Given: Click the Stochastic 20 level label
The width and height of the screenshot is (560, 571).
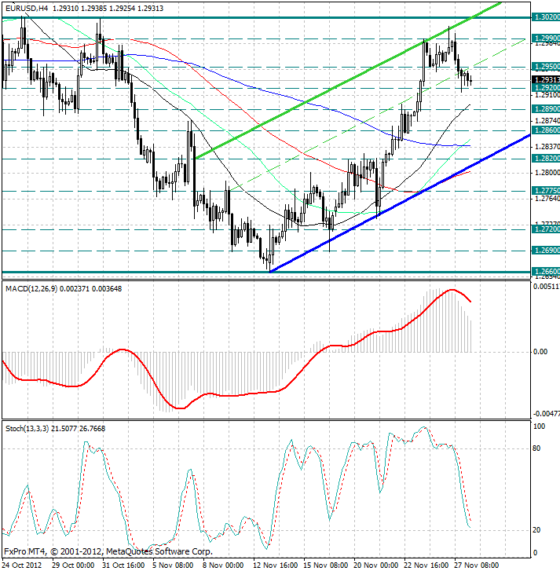Looking at the screenshot, I should click(536, 530).
